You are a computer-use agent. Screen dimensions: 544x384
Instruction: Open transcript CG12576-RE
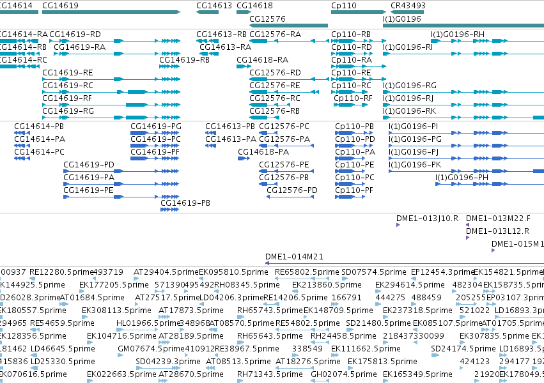275,86
